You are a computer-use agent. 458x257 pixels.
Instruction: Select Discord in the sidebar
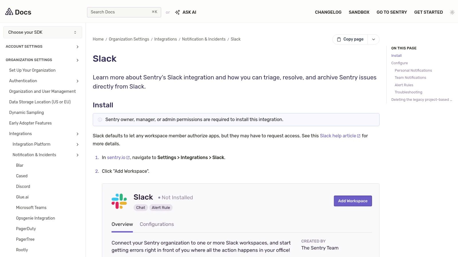click(23, 186)
